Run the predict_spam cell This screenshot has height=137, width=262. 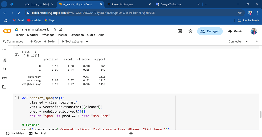pos(17,98)
